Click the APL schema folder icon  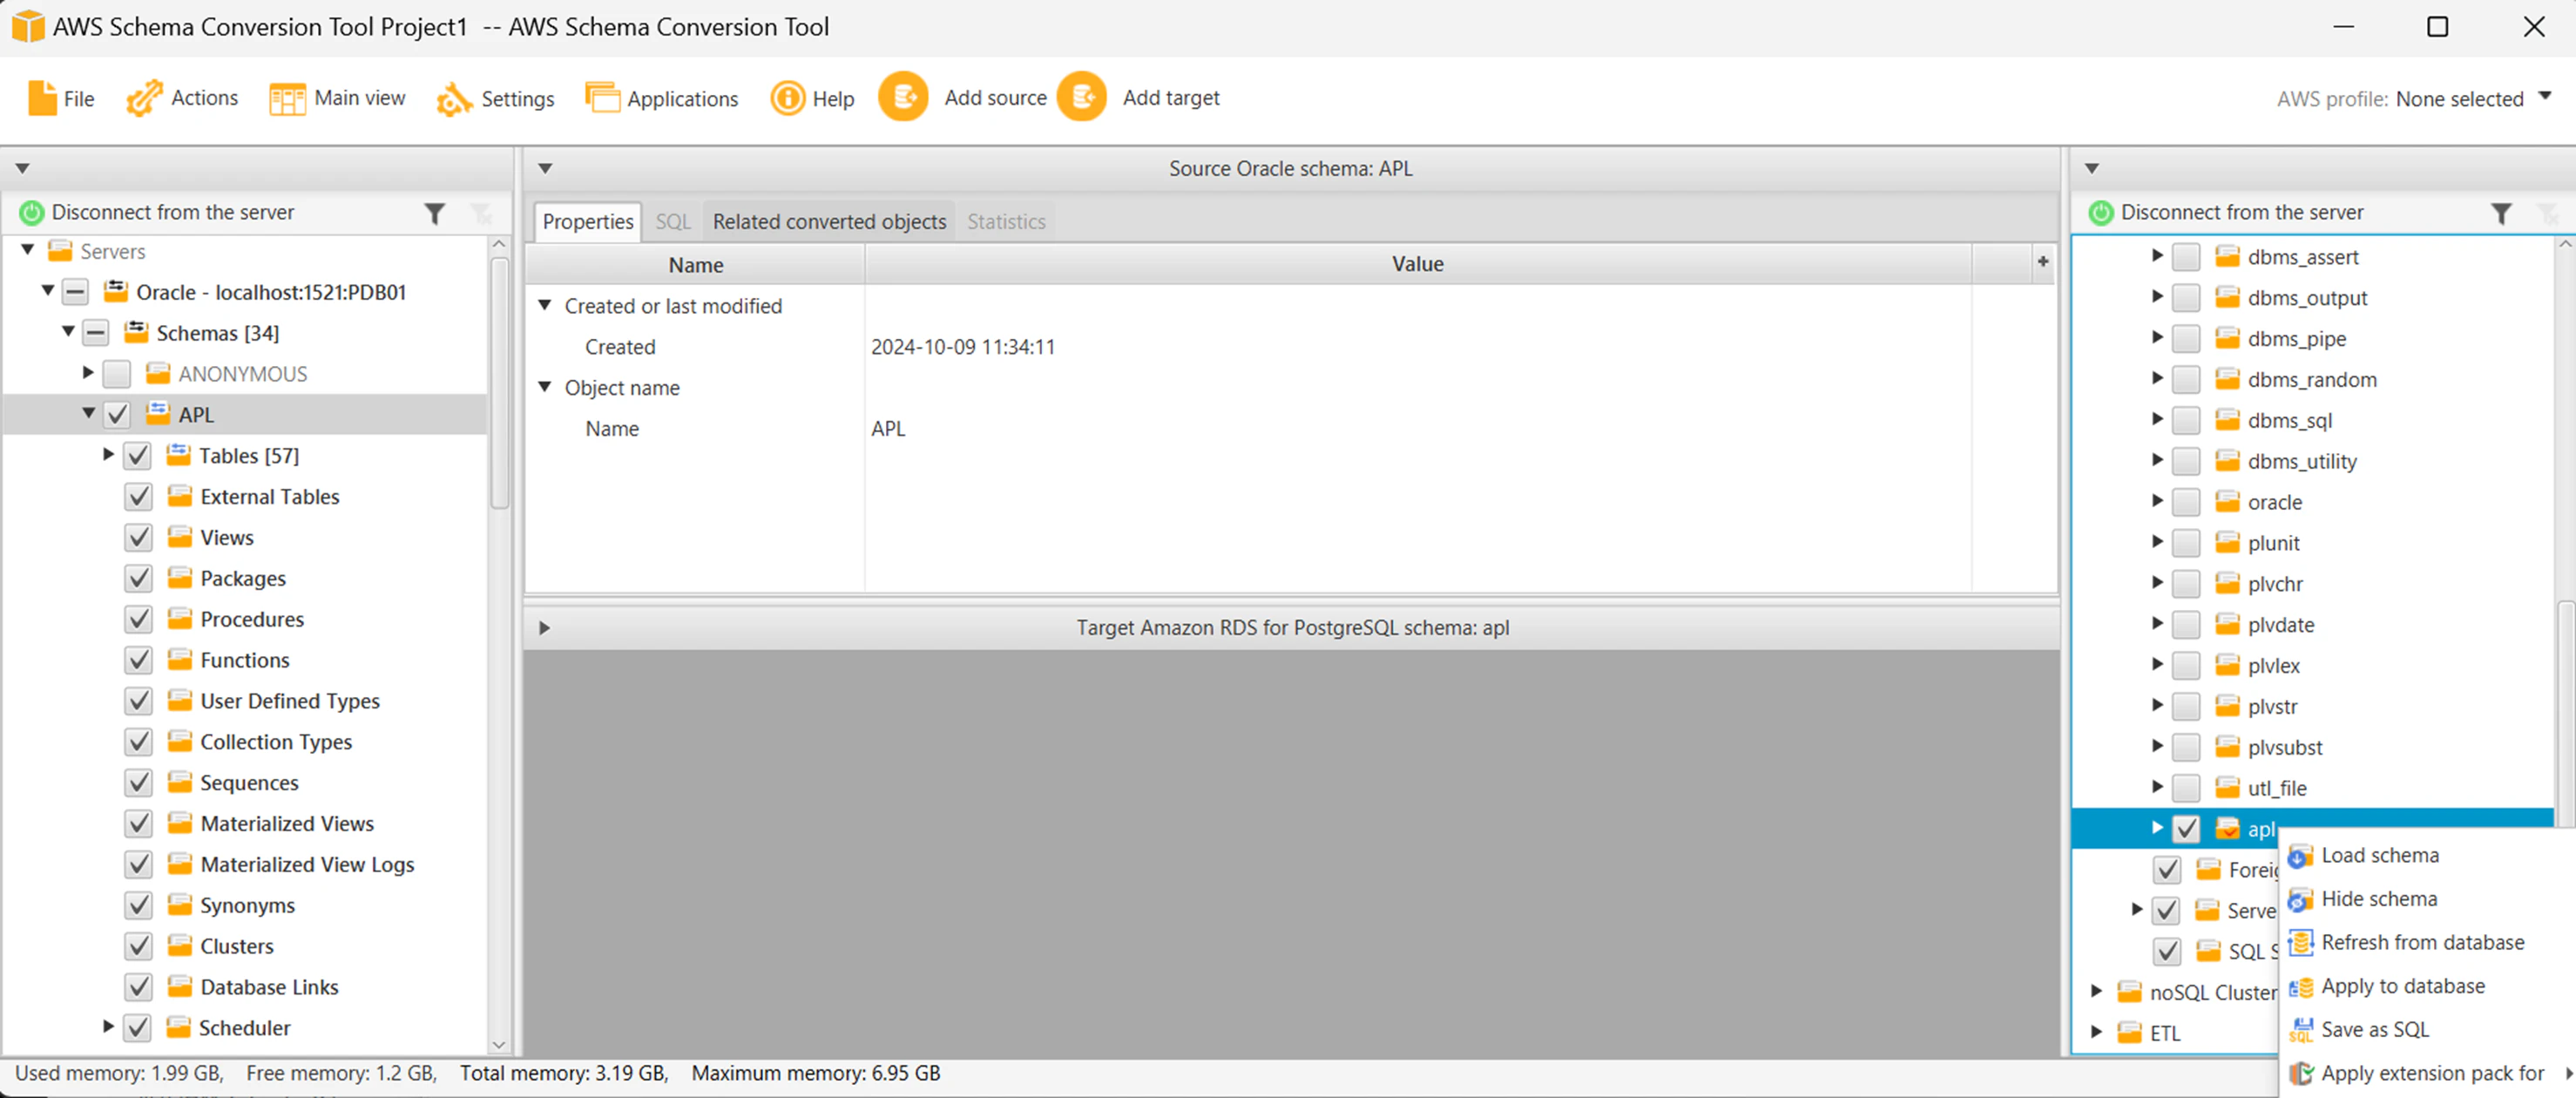(158, 413)
